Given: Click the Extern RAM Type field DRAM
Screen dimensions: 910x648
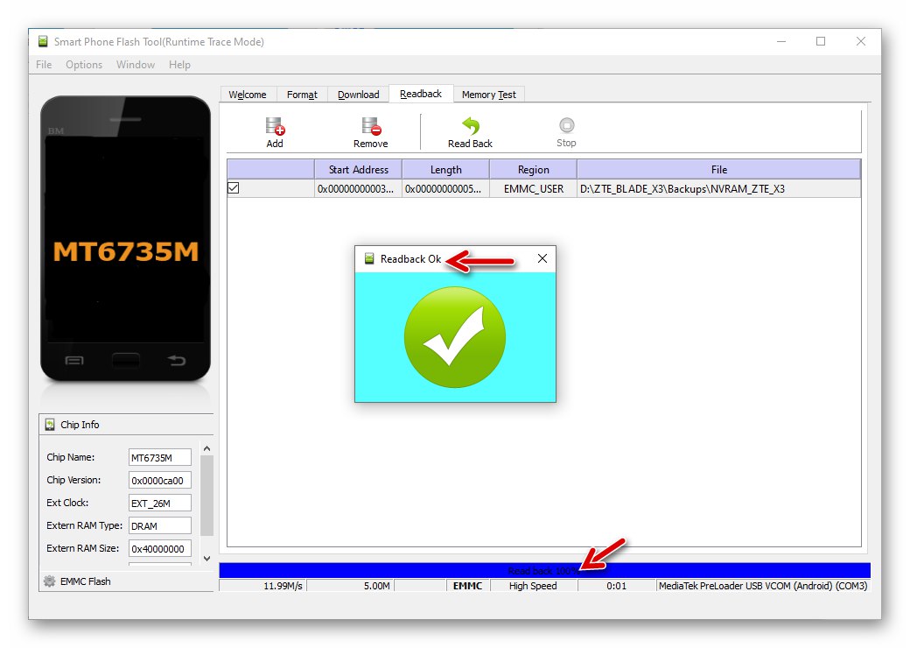Looking at the screenshot, I should (x=159, y=525).
